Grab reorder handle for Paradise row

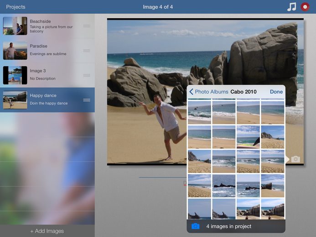pos(87,51)
